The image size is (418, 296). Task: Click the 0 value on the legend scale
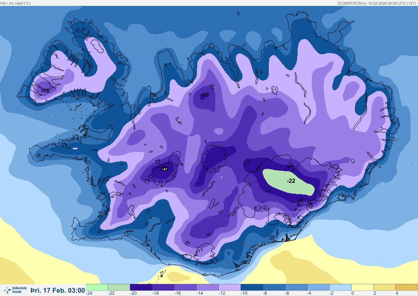click(353, 293)
